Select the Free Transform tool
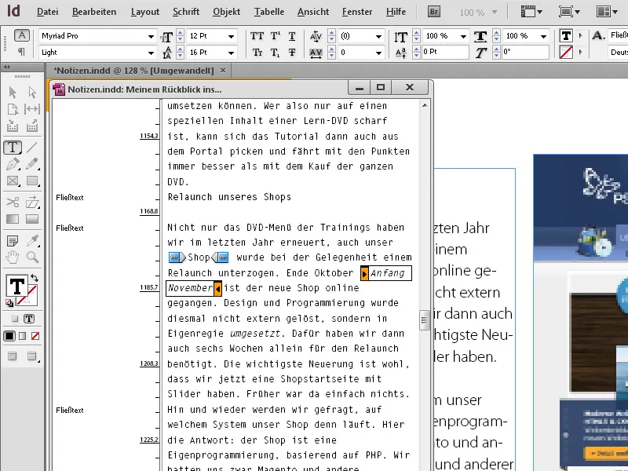The width and height of the screenshot is (628, 471). coord(32,202)
